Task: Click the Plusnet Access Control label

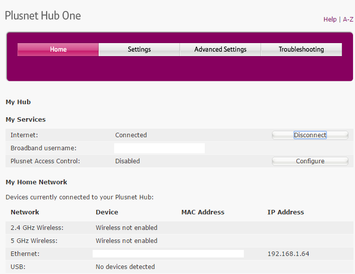Action: coord(45,161)
